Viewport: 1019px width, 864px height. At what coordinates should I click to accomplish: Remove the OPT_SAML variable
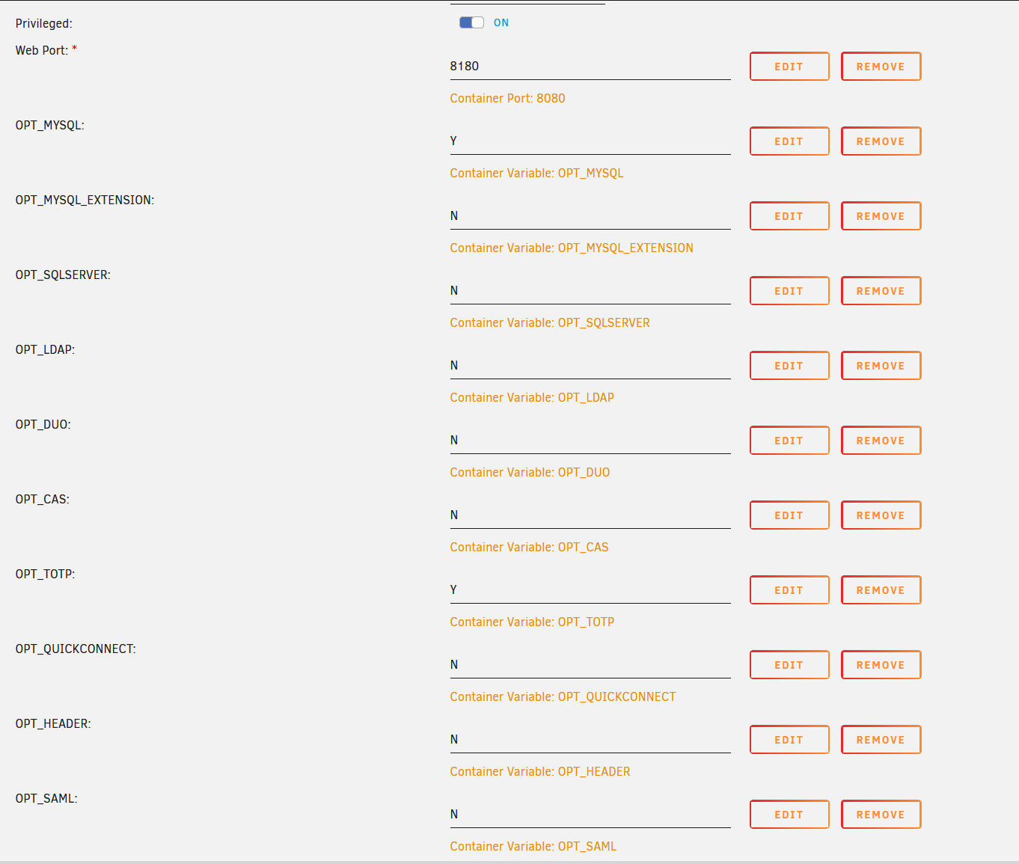point(881,815)
